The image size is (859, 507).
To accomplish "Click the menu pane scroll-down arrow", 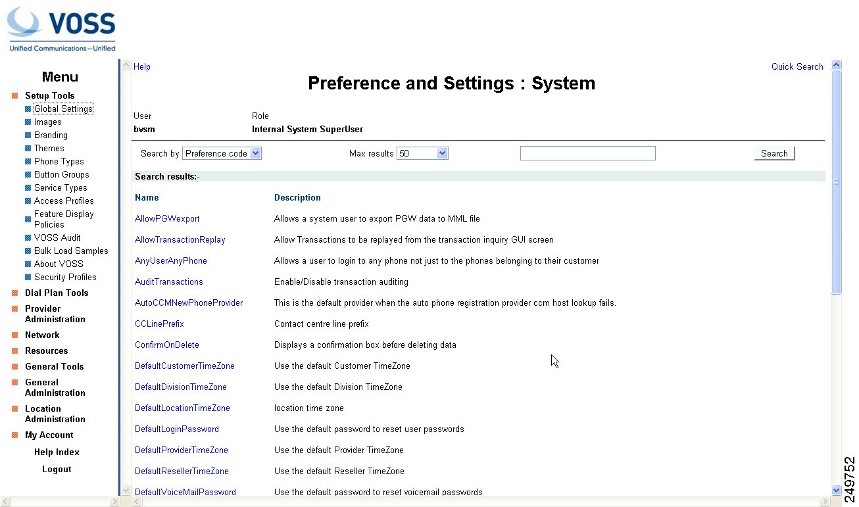I will tap(126, 490).
